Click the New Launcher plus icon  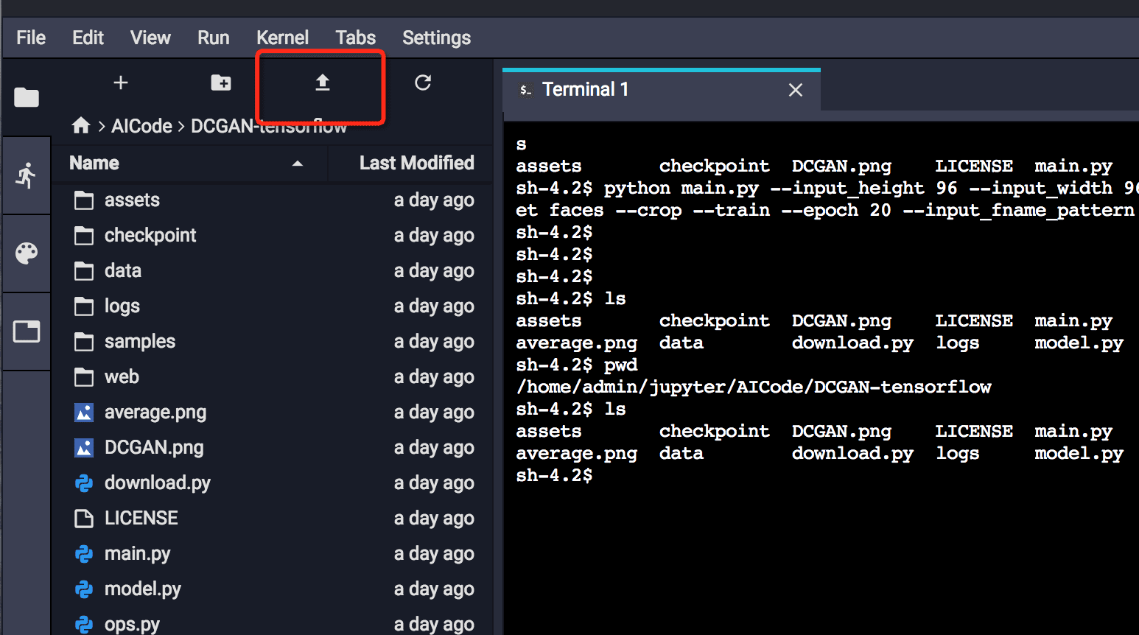[x=121, y=83]
